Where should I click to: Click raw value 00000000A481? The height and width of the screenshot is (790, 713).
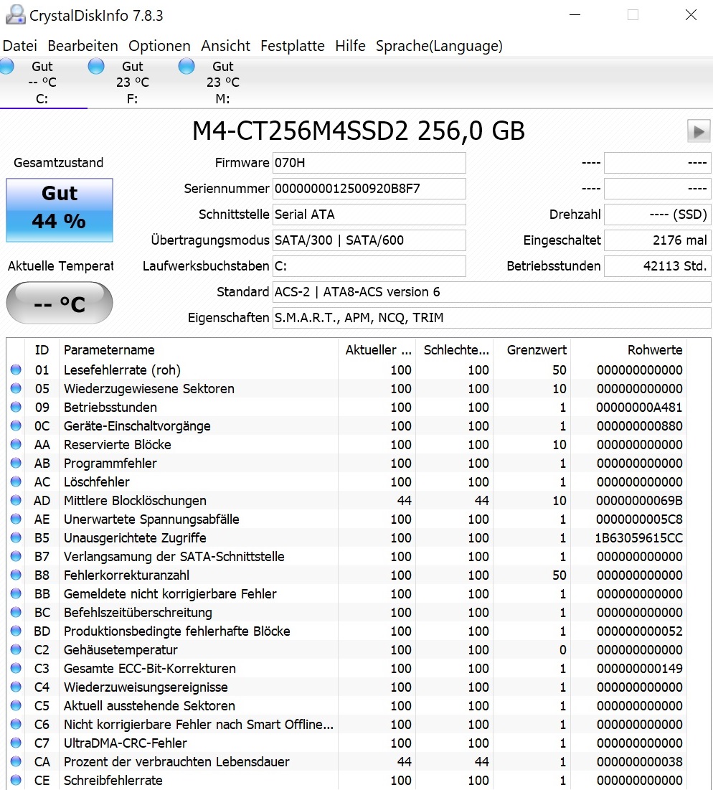tap(639, 407)
